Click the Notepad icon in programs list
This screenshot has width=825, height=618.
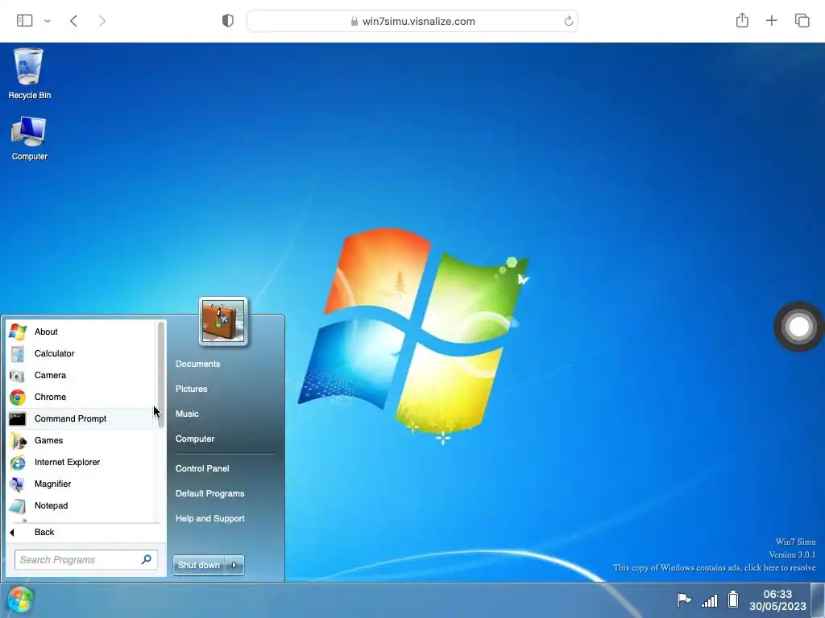(18, 506)
